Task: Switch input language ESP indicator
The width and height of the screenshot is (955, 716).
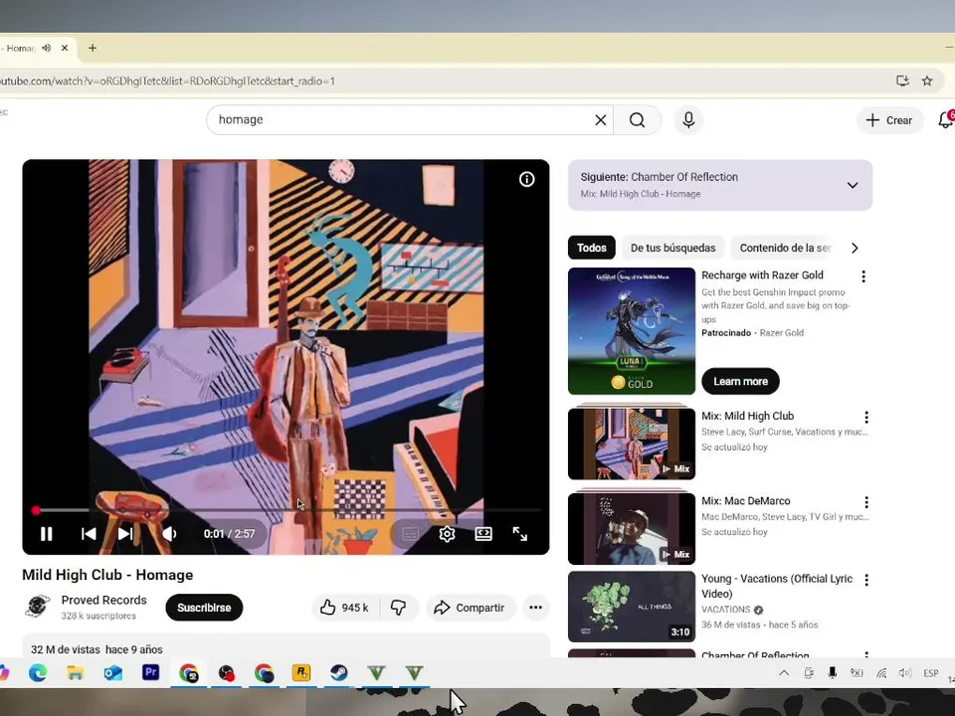Action: pyautogui.click(x=931, y=673)
